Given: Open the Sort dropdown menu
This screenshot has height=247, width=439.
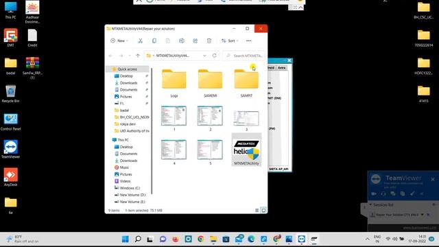Looking at the screenshot, I should [x=230, y=41].
